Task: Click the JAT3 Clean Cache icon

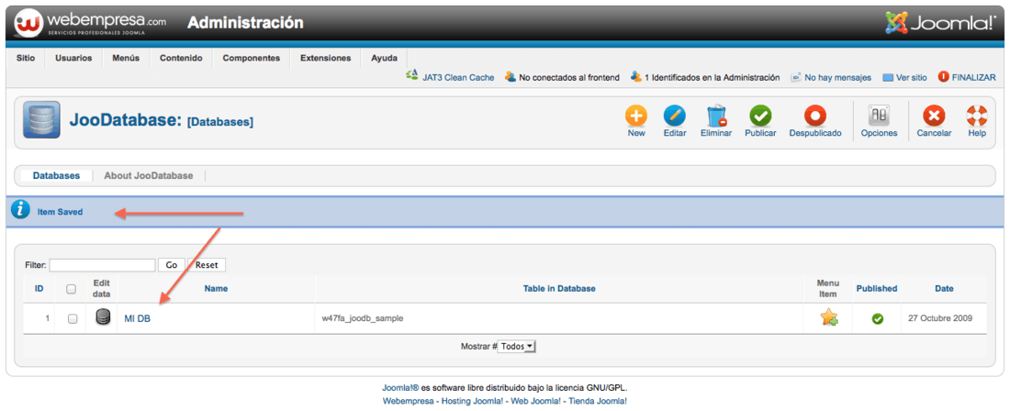Action: (412, 76)
